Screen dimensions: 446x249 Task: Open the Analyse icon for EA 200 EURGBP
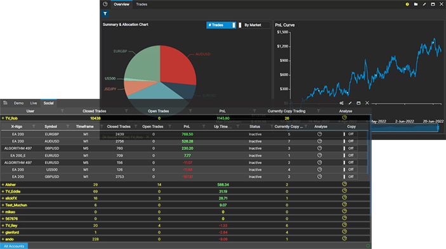[320, 134]
